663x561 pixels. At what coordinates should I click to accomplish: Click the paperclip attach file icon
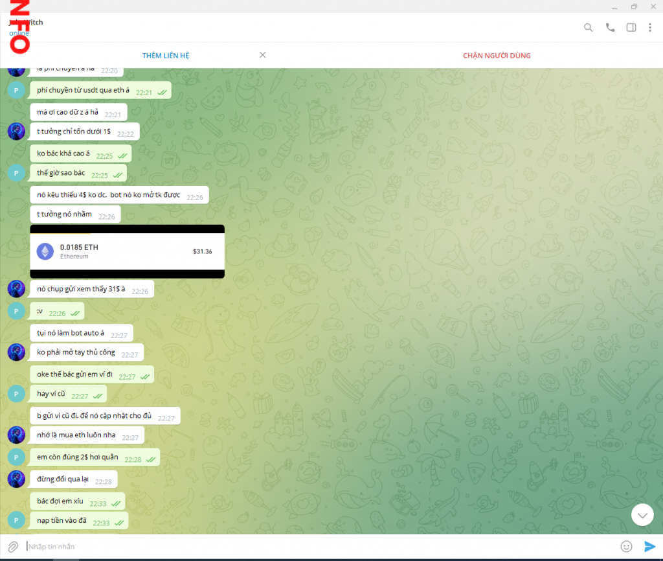point(13,547)
